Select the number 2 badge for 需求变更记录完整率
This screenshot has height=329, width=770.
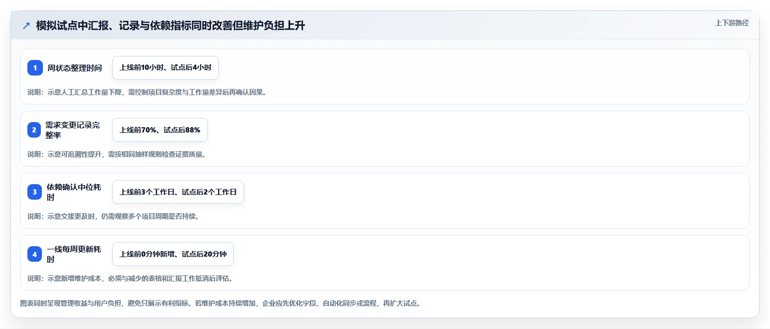pos(35,130)
